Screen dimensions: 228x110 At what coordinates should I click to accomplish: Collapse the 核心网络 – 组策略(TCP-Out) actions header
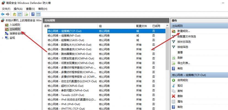(199, 75)
